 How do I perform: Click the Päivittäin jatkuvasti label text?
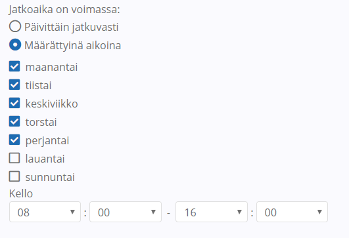point(71,27)
